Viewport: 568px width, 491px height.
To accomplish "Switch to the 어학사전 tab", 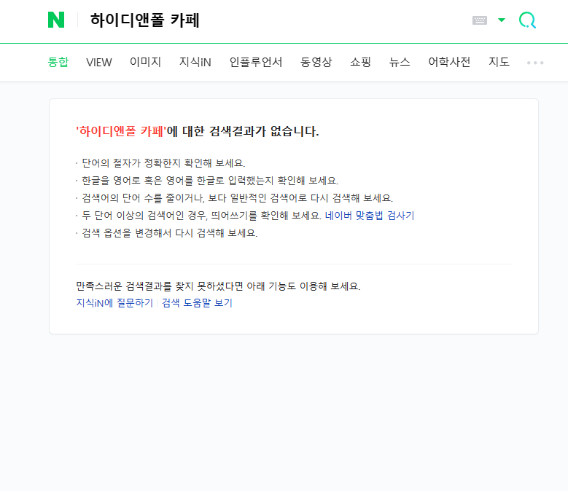I will [x=449, y=62].
